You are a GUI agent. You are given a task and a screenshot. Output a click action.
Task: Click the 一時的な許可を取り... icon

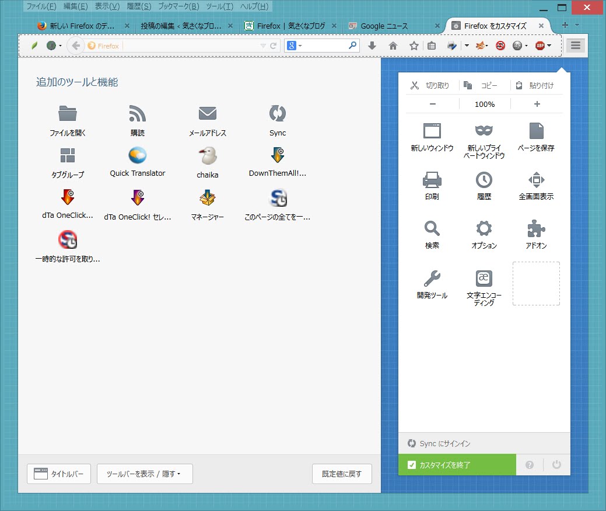point(68,240)
